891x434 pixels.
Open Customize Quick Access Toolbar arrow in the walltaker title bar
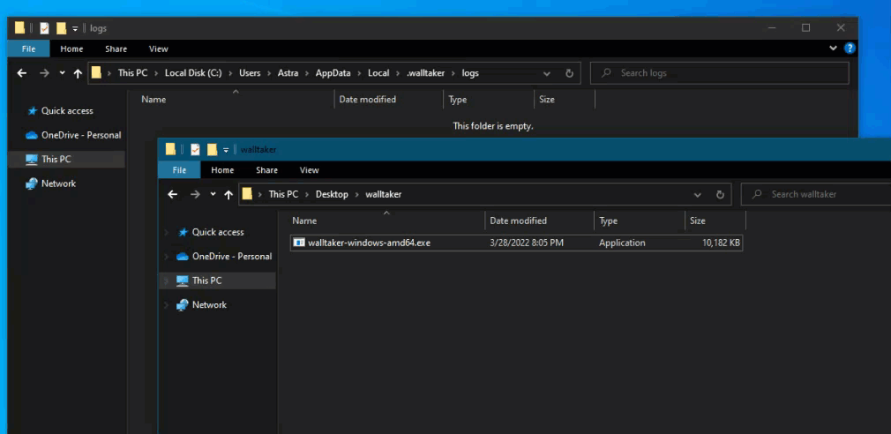click(x=226, y=150)
